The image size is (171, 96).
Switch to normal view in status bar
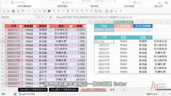coord(164,94)
